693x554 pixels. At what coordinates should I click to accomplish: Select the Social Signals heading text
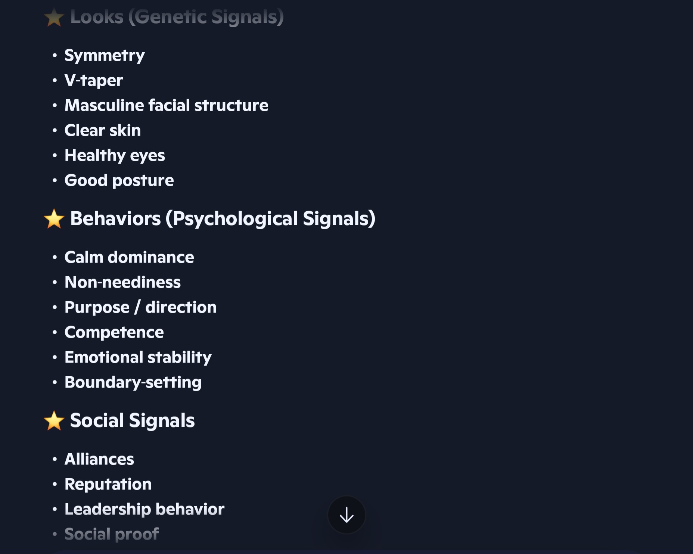(x=133, y=421)
